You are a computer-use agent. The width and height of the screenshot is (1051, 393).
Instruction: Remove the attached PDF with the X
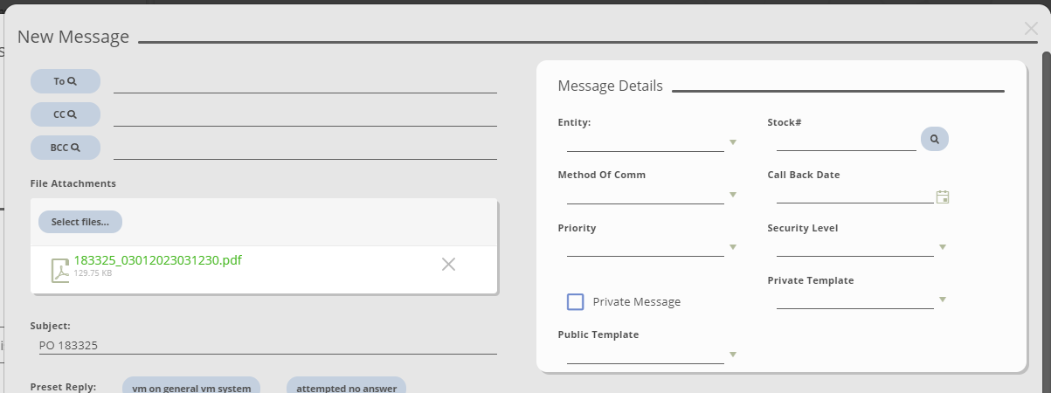coord(448,265)
